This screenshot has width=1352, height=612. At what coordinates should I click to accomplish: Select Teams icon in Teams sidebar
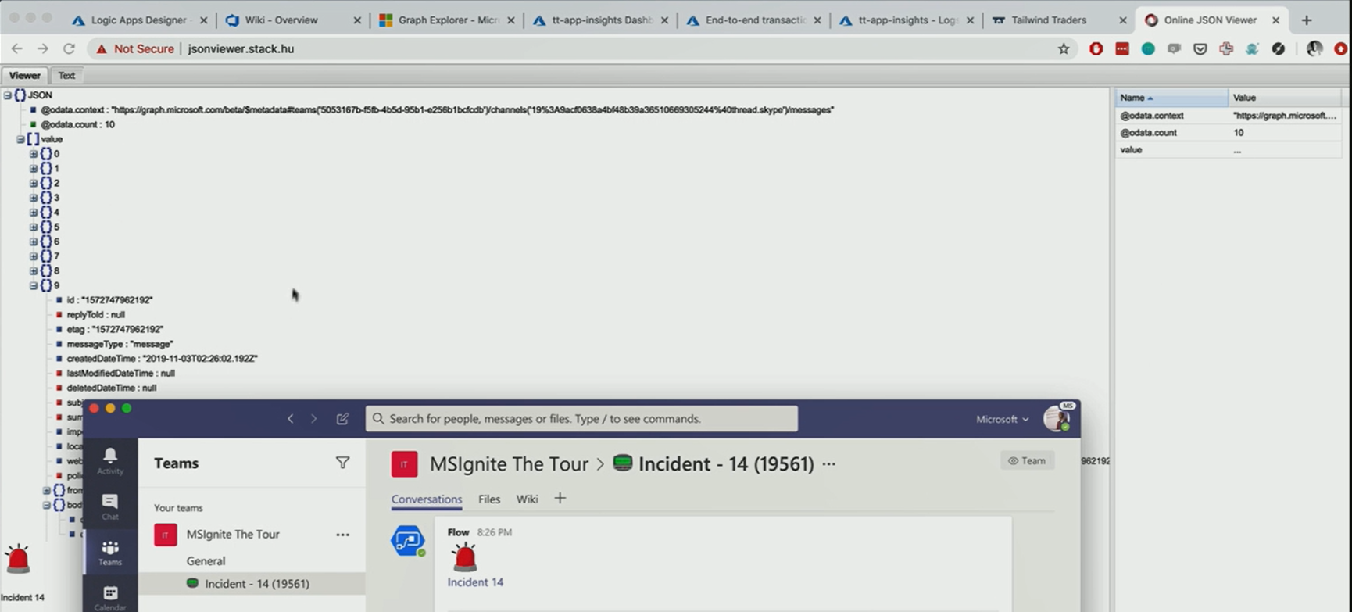click(x=110, y=553)
